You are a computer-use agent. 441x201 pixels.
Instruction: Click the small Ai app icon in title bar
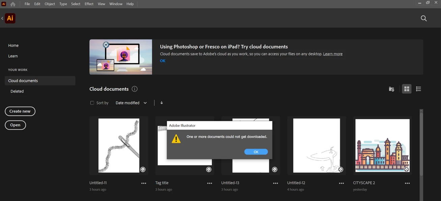click(x=4, y=4)
